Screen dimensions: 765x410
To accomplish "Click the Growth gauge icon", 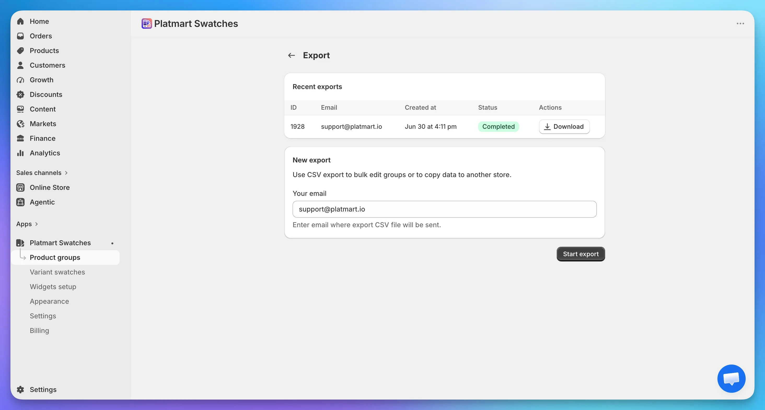I will (x=20, y=80).
